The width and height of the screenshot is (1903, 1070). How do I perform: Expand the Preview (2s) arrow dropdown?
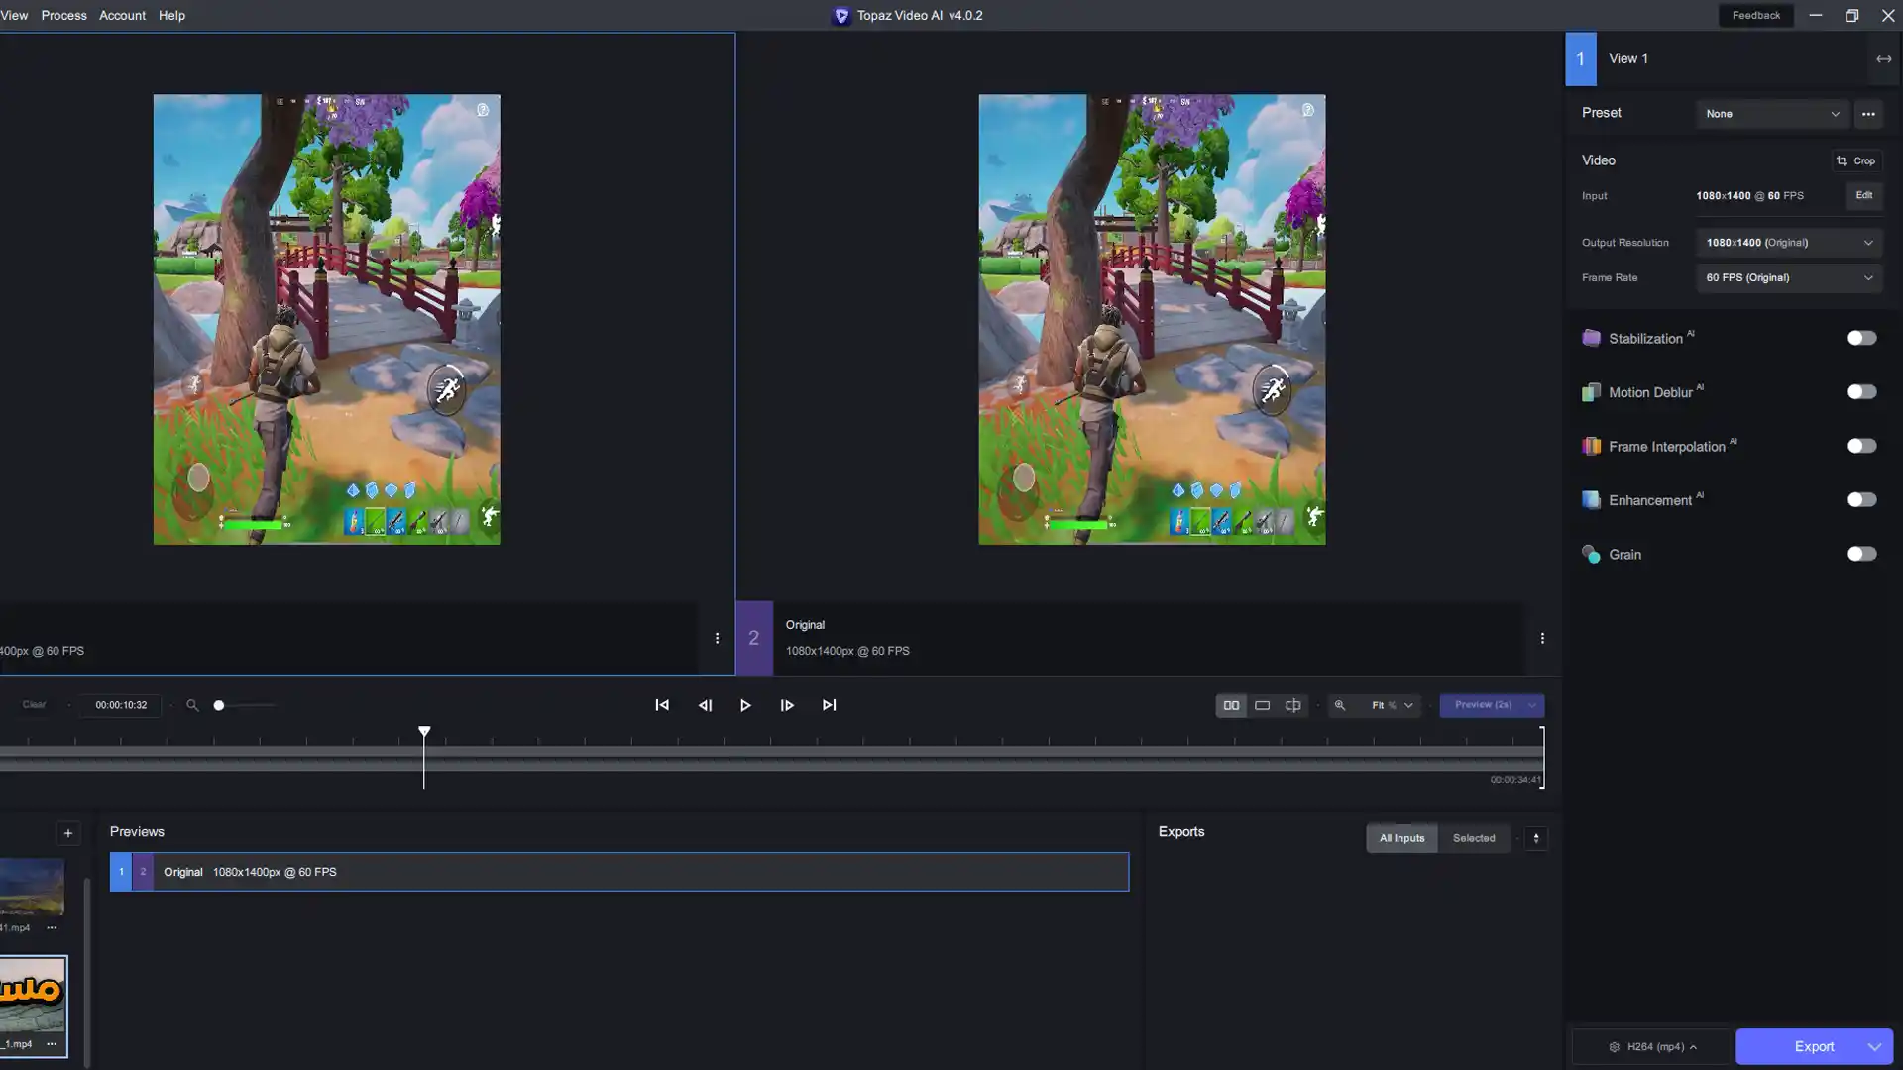[x=1532, y=705]
